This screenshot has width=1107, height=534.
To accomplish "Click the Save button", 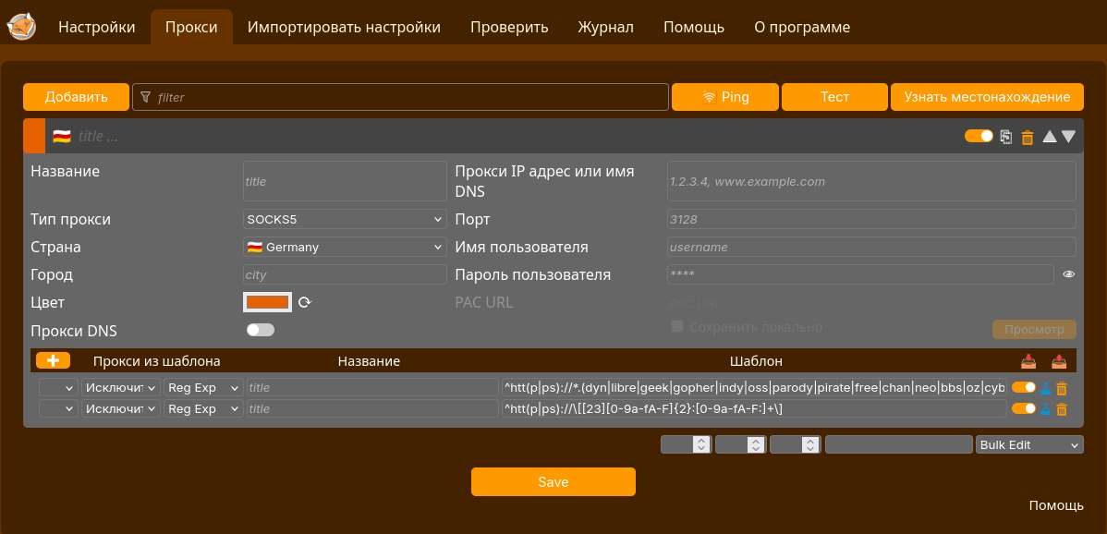I will (x=553, y=482).
